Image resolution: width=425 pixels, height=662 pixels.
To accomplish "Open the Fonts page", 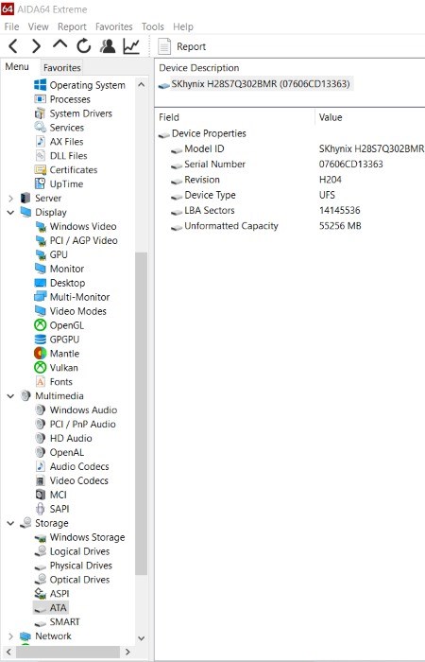I will pos(53,382).
